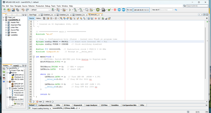211x113 pixels.
Task: Open the Stopwatch bottom tab
Action: [78, 105]
